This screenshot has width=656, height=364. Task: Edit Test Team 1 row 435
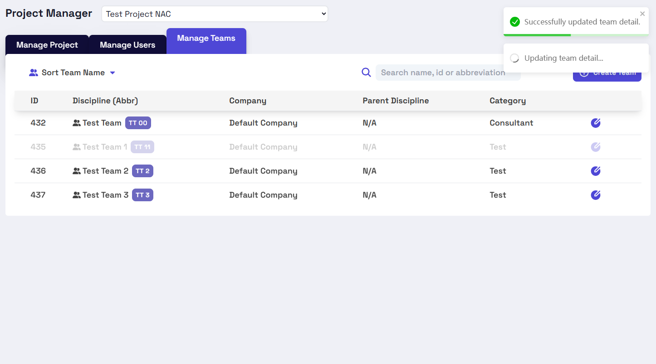click(596, 147)
